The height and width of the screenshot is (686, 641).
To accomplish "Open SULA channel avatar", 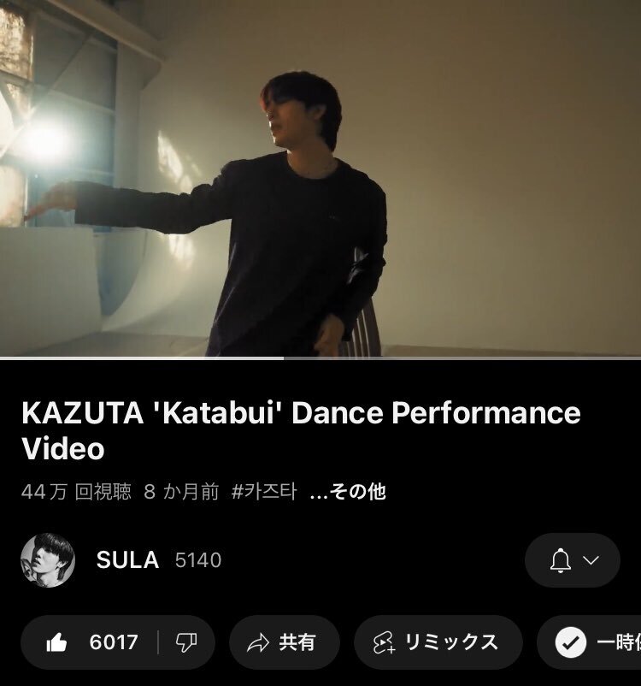I will pyautogui.click(x=48, y=560).
